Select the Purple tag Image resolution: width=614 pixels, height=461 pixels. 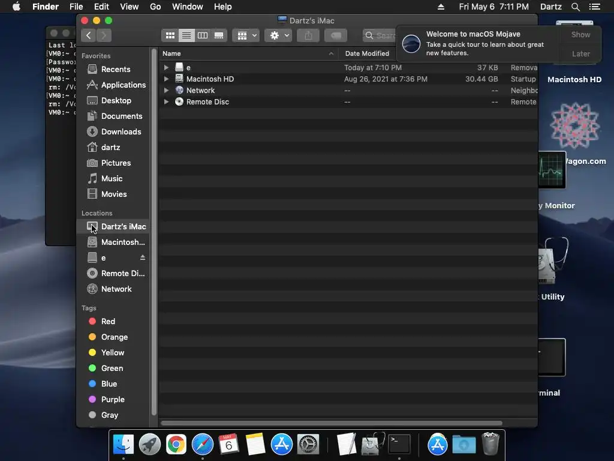tap(113, 399)
